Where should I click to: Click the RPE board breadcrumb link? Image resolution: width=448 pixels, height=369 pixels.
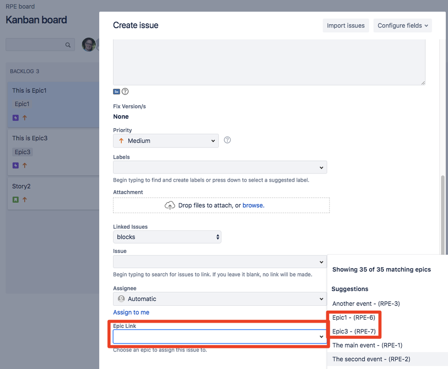point(20,6)
